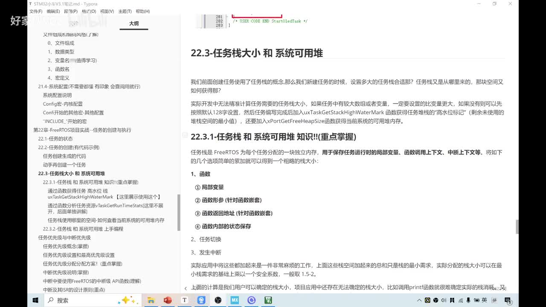Jump to 动手再创建一个任务 in outline
The width and height of the screenshot is (546, 307).
tap(64, 165)
